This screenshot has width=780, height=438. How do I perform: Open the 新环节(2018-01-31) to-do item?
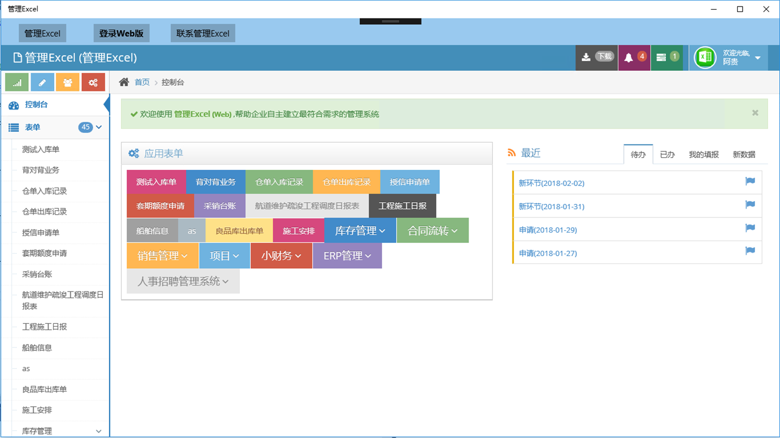[551, 207]
